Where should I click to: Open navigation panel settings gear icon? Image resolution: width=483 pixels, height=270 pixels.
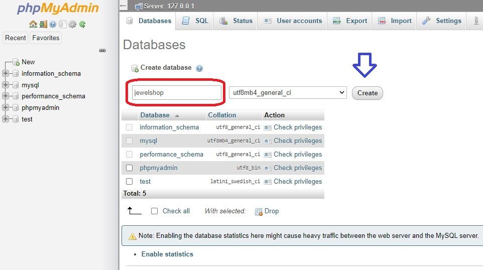72,24
